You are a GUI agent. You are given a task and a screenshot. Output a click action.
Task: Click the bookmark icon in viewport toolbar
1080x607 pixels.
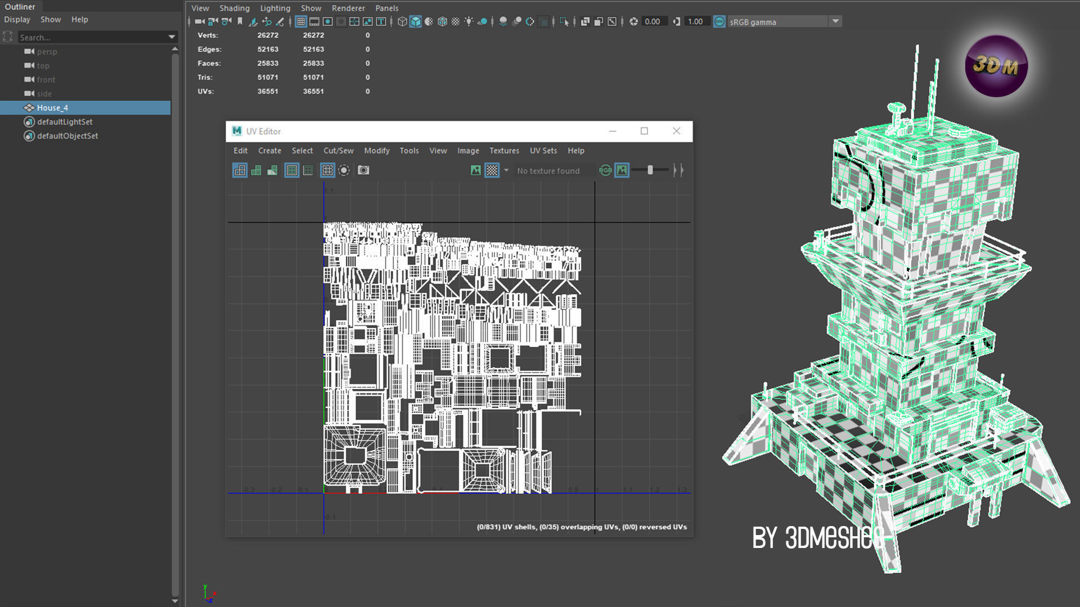(240, 22)
